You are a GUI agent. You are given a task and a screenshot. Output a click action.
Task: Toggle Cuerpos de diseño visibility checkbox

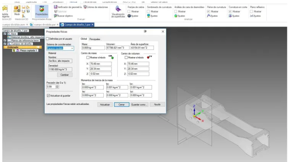click(x=5, y=44)
